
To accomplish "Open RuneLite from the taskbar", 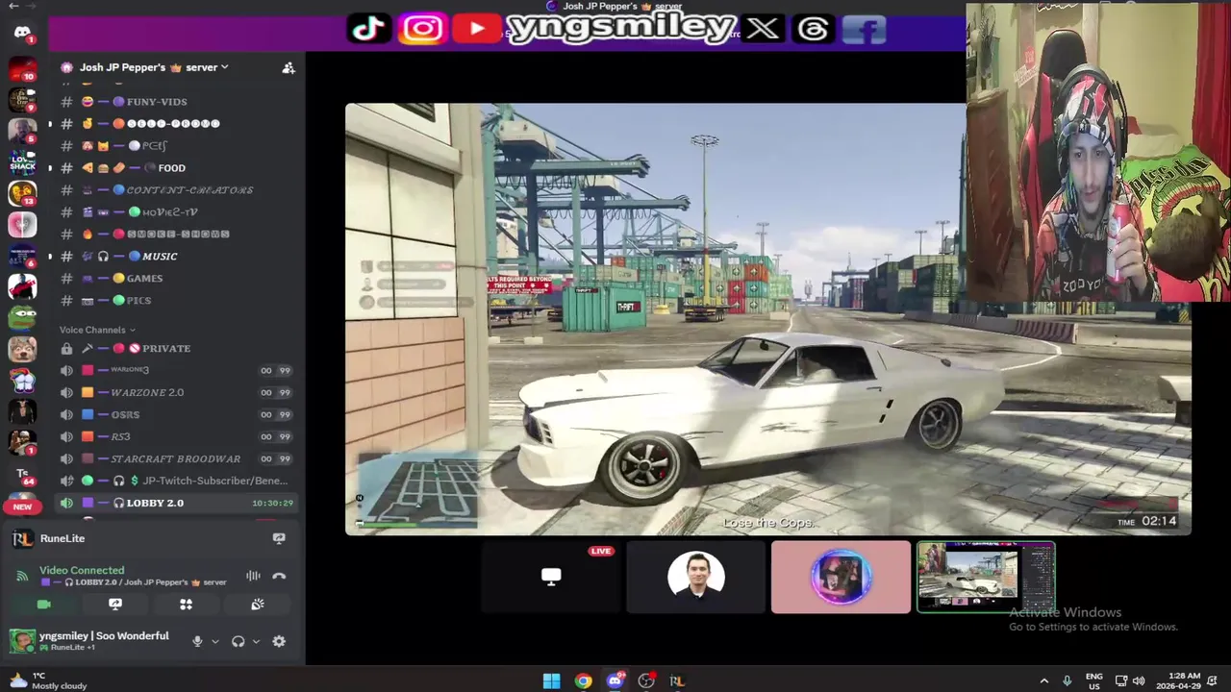I will pos(677,680).
